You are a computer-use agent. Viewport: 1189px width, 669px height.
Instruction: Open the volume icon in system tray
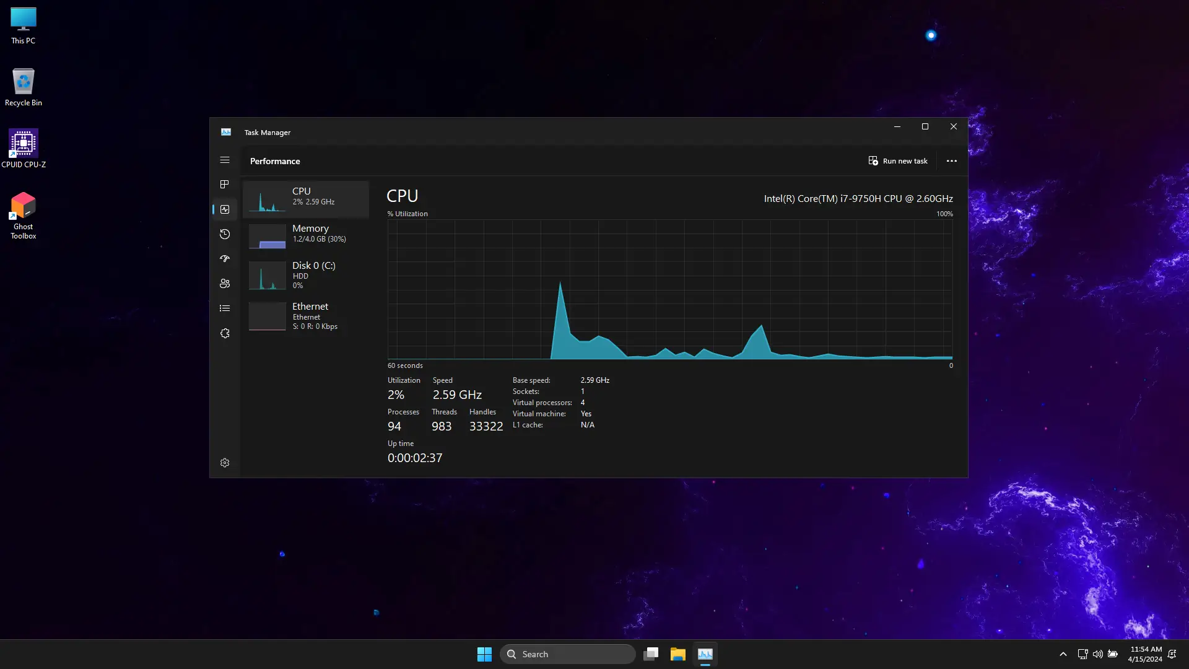click(x=1097, y=654)
